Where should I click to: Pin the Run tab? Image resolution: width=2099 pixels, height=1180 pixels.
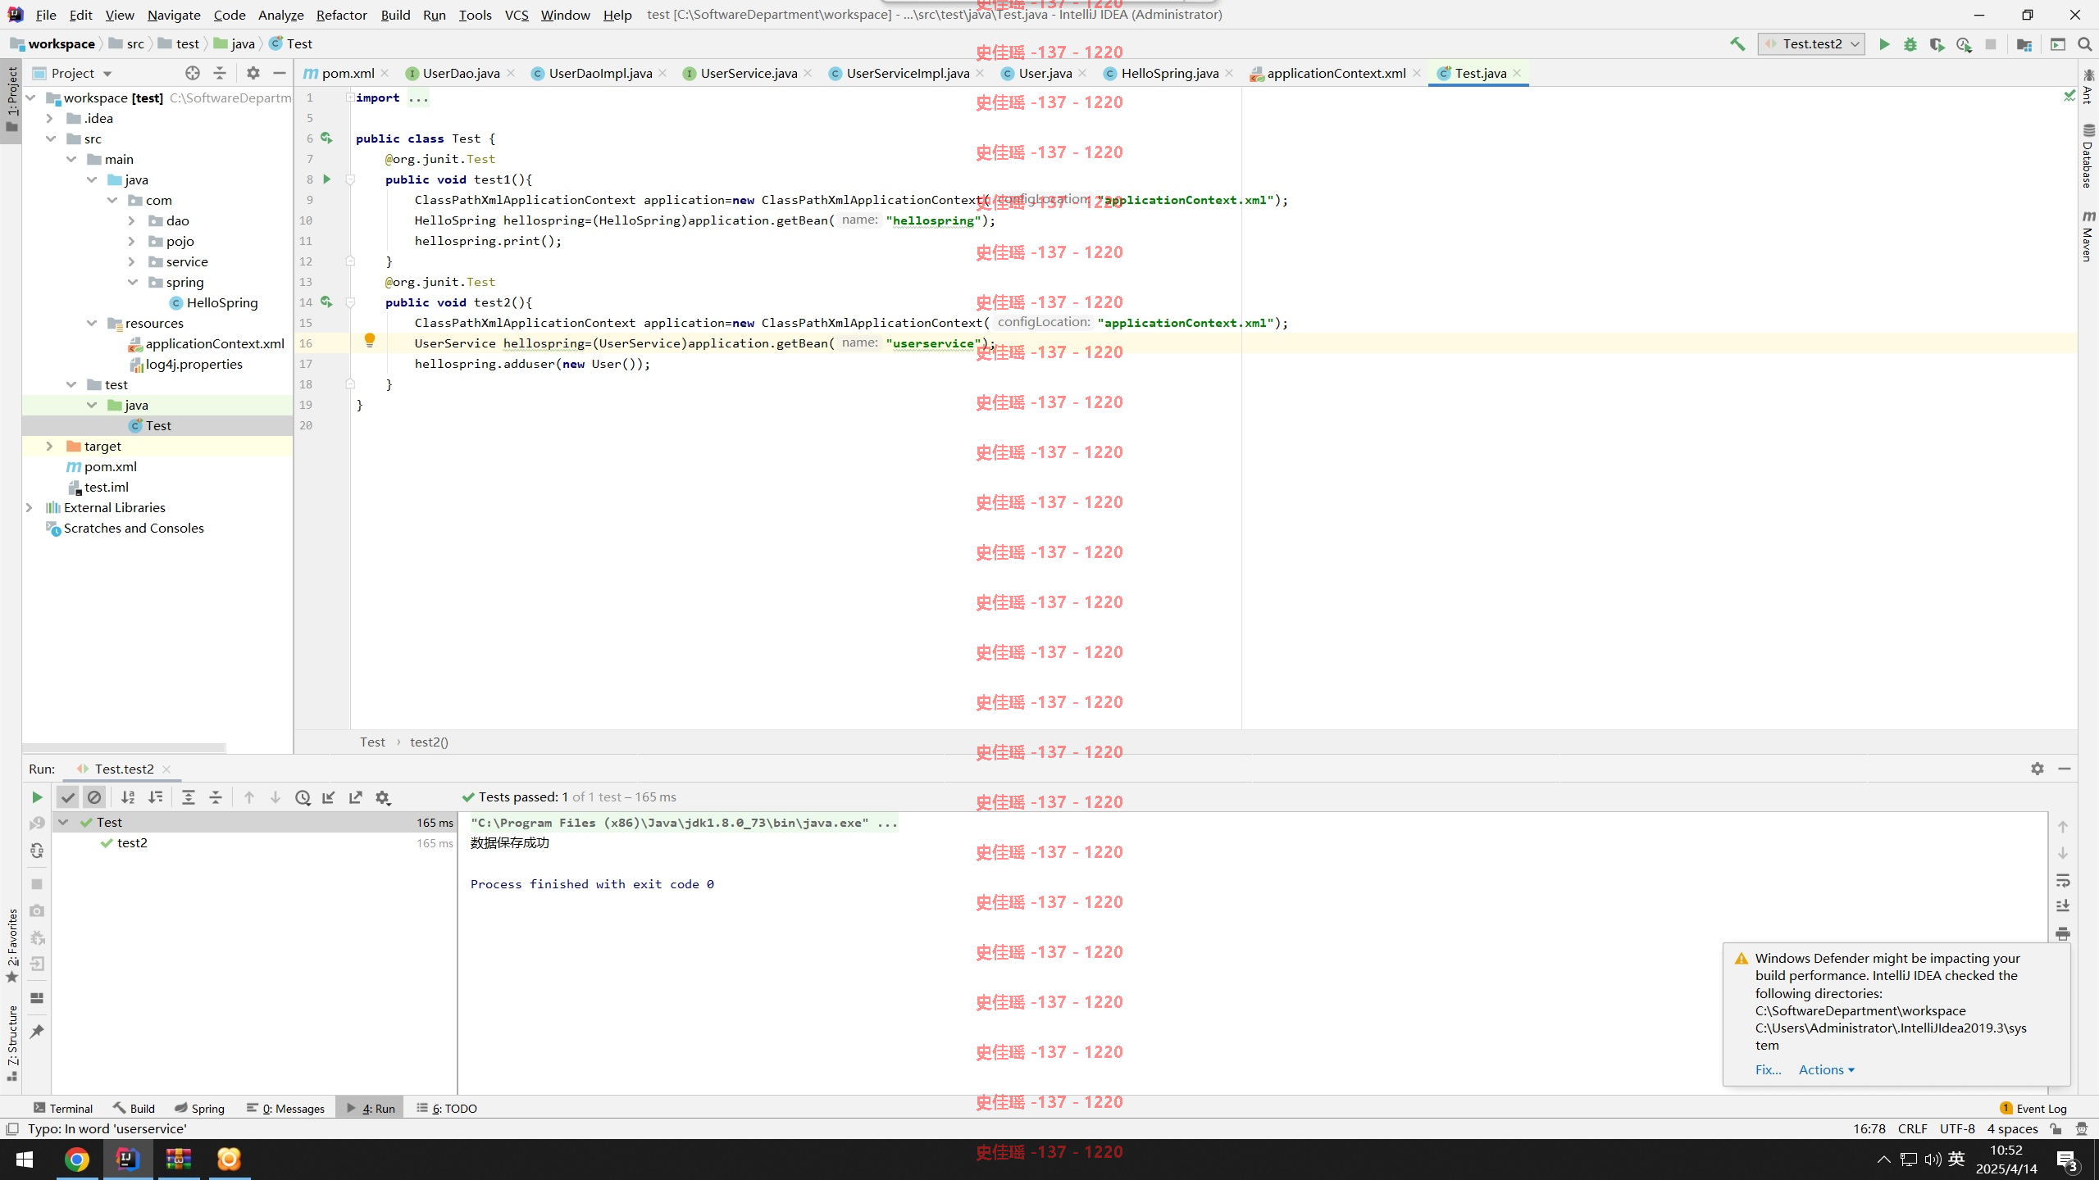coord(37,1032)
